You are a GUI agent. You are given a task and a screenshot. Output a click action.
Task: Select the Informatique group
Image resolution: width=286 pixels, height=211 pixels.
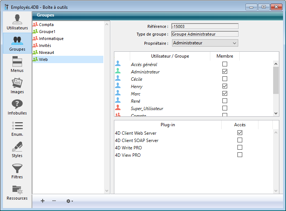point(51,39)
